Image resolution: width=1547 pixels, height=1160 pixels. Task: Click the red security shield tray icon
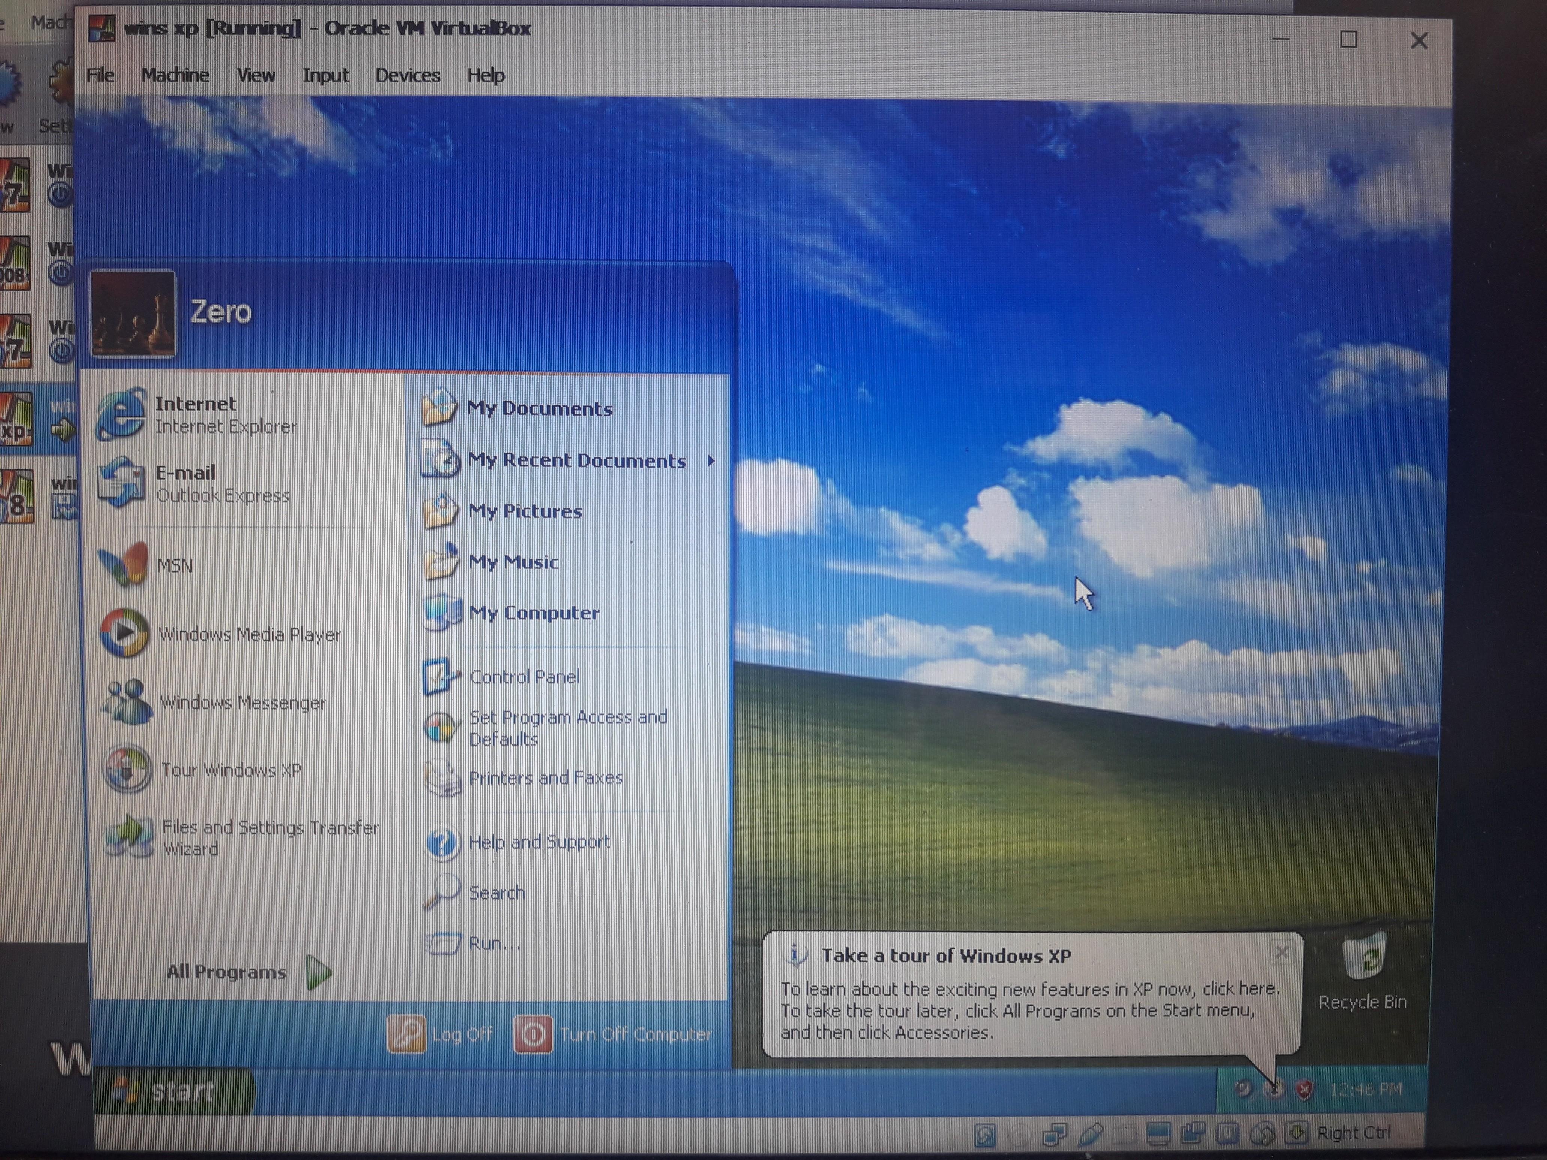click(x=1304, y=1090)
